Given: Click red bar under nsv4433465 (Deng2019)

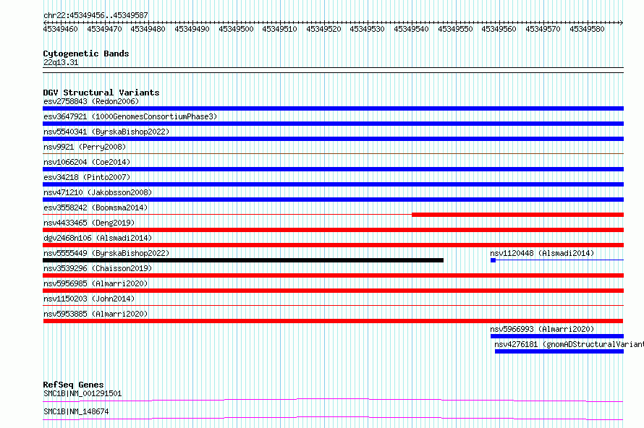Looking at the screenshot, I should (x=333, y=230).
